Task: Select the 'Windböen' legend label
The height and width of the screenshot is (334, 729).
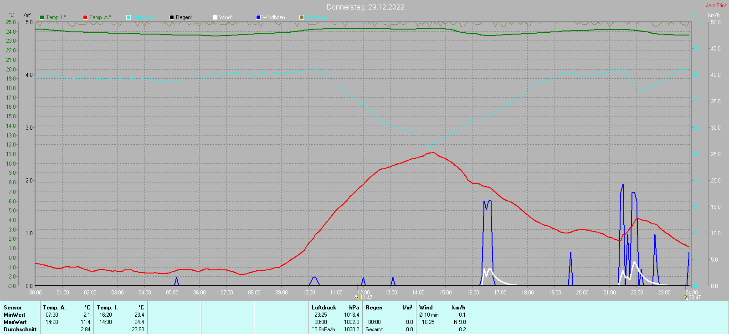Action: [273, 17]
